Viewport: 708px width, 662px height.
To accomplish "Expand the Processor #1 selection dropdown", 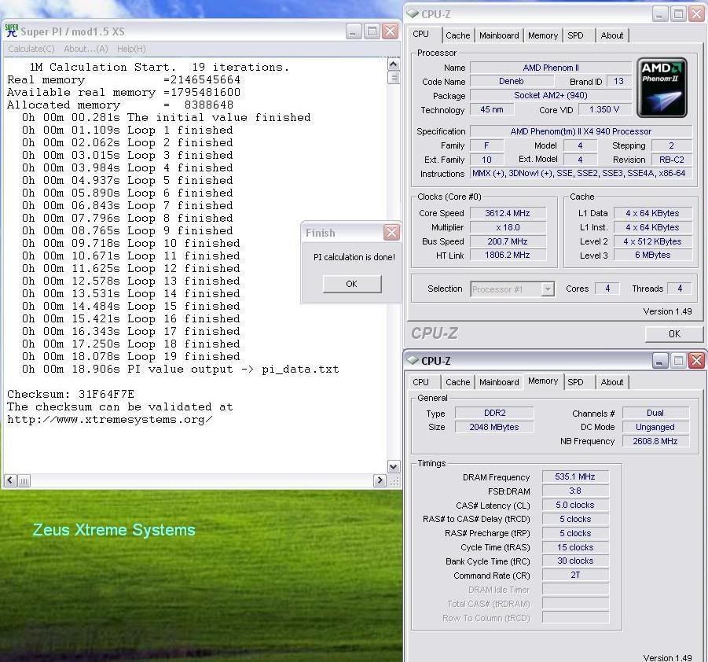I will pyautogui.click(x=548, y=289).
